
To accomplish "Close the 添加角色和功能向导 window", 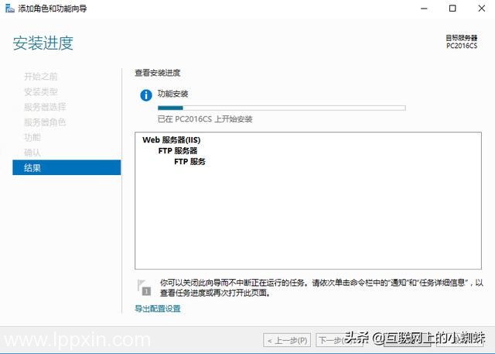I will point(481,9).
